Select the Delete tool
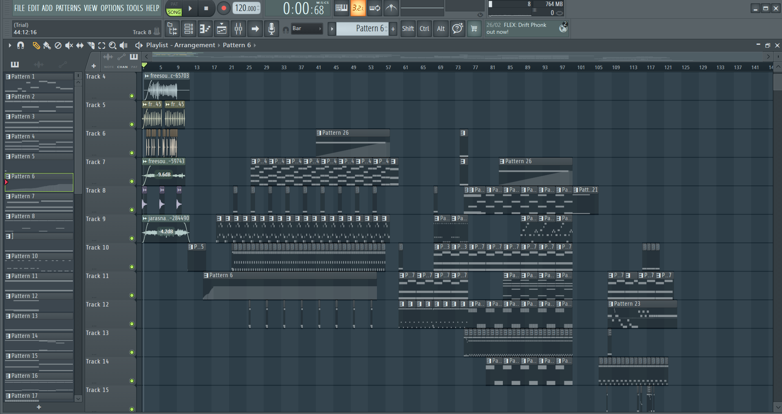The width and height of the screenshot is (782, 414). click(58, 45)
